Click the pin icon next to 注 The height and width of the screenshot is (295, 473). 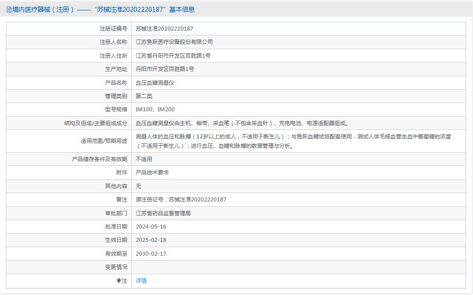pos(119,281)
